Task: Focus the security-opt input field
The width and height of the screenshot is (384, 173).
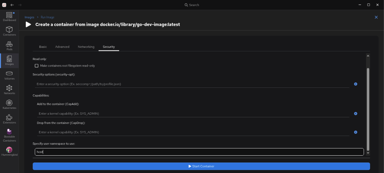Action: [192, 84]
